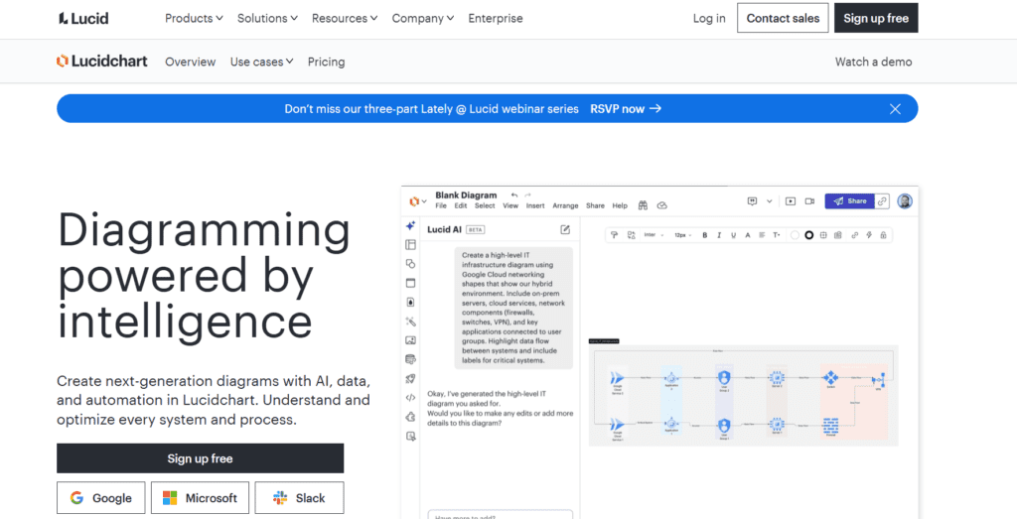Click the Lucidchart logo in the sub-navigation

coord(102,62)
